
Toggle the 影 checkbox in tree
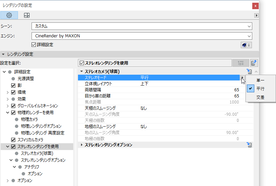[13, 86]
